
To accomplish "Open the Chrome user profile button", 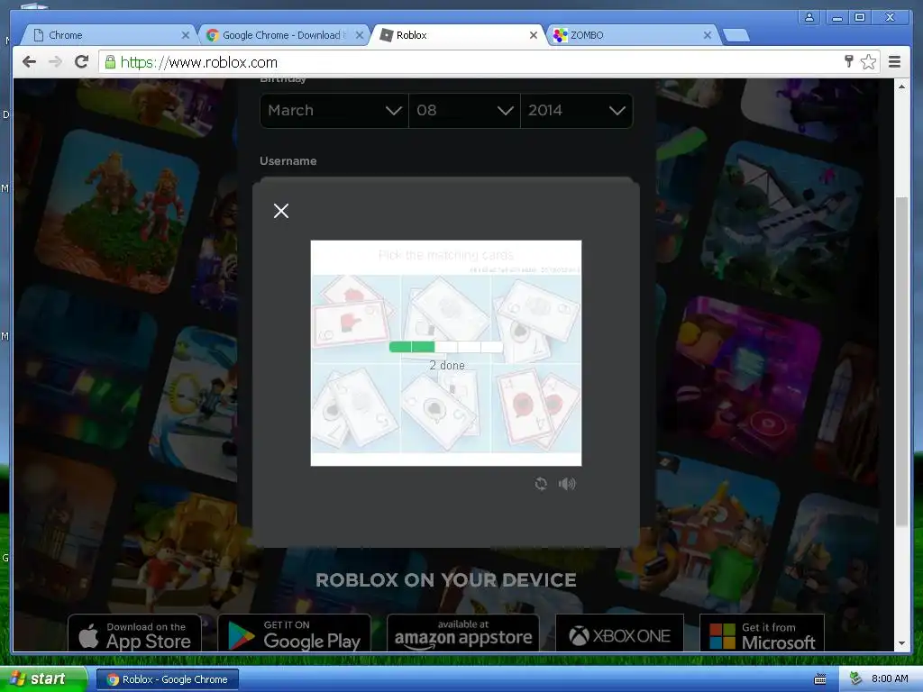I will [x=809, y=17].
